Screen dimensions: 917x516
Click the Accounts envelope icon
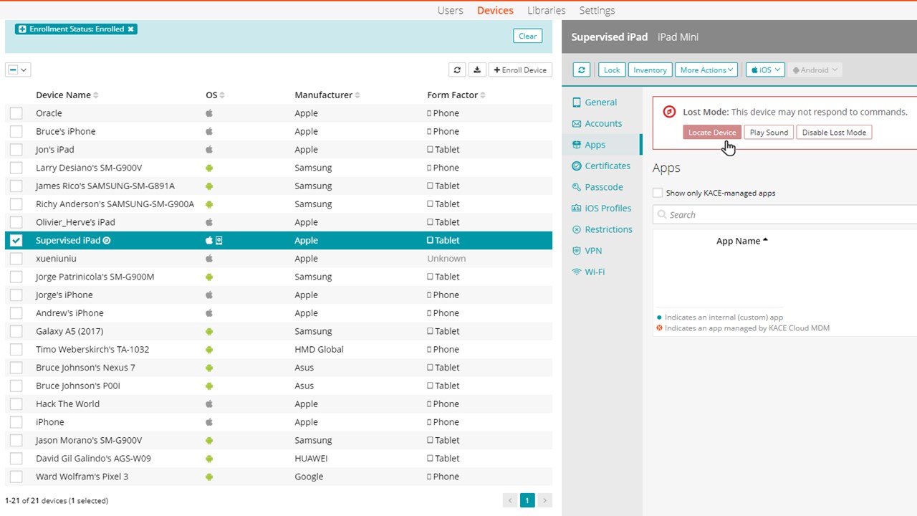(577, 124)
